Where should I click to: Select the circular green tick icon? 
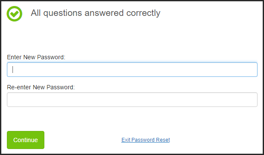tap(15, 14)
